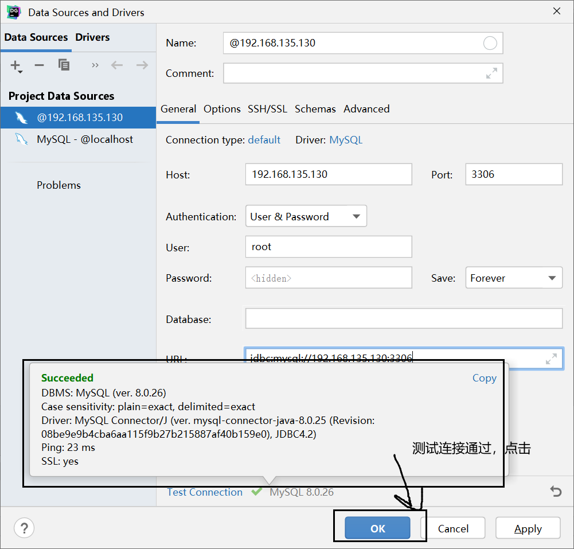Screen dimensions: 574x549
Task: Open the General tab
Action: point(178,109)
